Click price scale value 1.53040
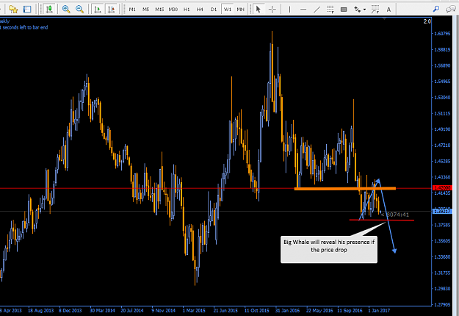Viewport: 459px width, 316px height. pyautogui.click(x=442, y=97)
